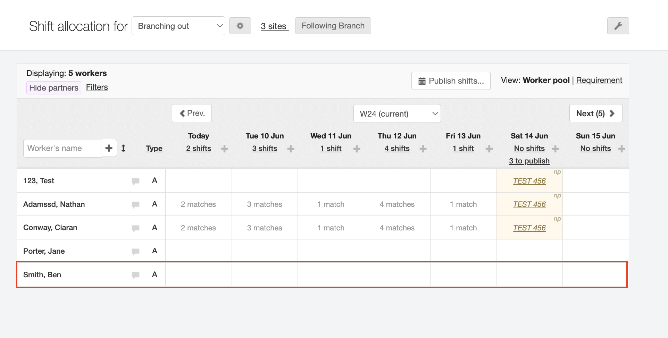This screenshot has height=338, width=668.
Task: Click the Worker's name search field
Action: click(62, 148)
